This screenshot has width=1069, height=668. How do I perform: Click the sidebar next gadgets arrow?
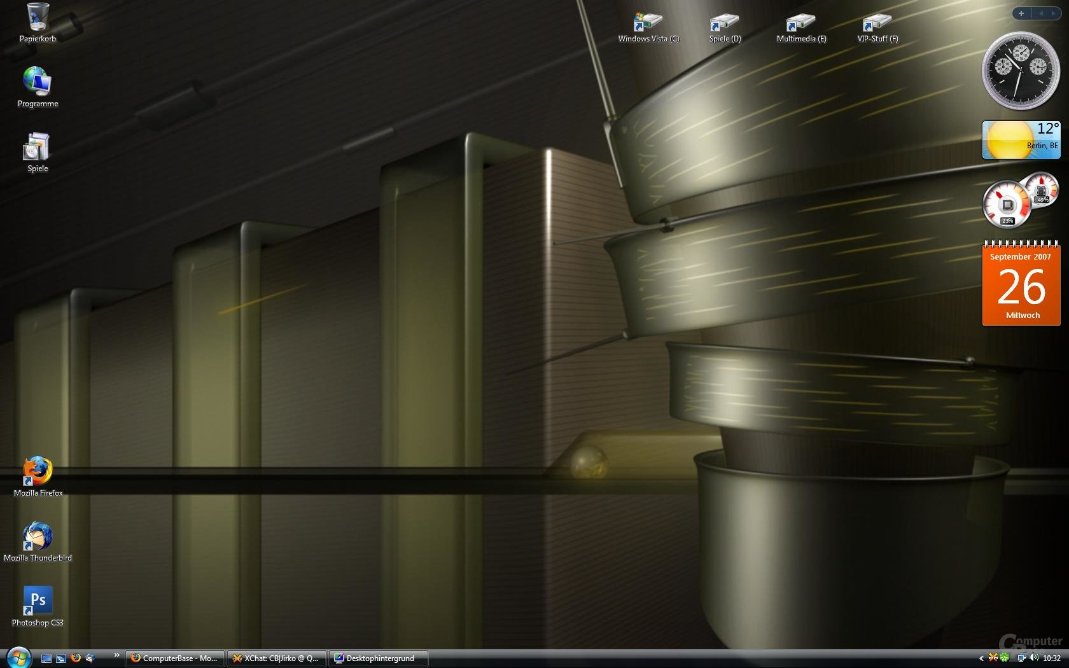click(1054, 13)
